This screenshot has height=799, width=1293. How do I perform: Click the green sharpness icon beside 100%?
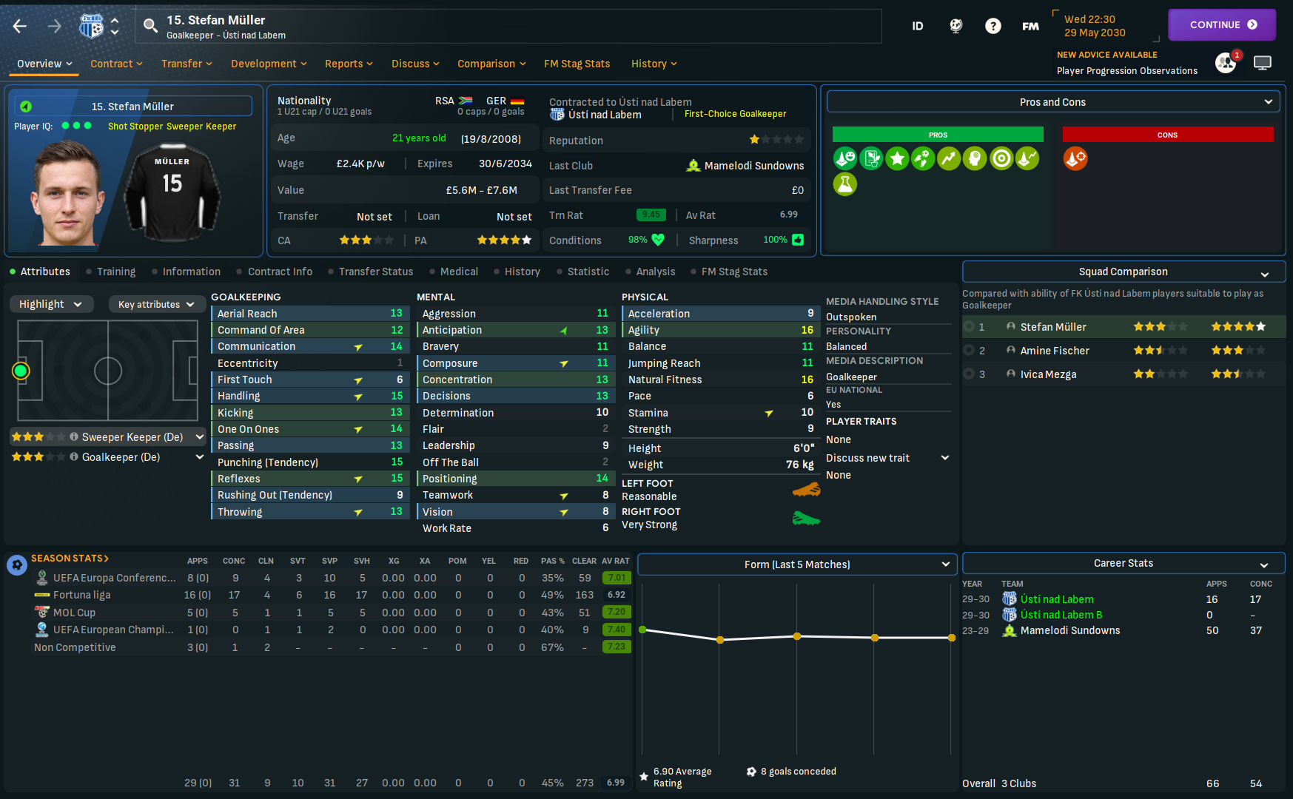coord(798,240)
